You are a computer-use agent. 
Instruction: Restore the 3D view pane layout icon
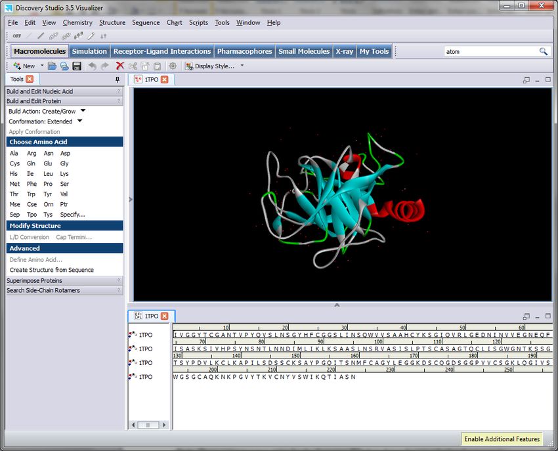526,80
